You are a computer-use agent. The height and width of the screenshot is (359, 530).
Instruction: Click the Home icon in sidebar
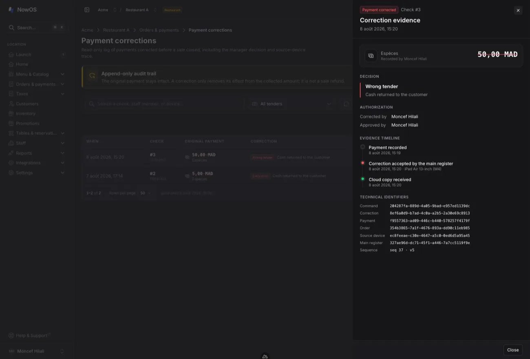(11, 64)
